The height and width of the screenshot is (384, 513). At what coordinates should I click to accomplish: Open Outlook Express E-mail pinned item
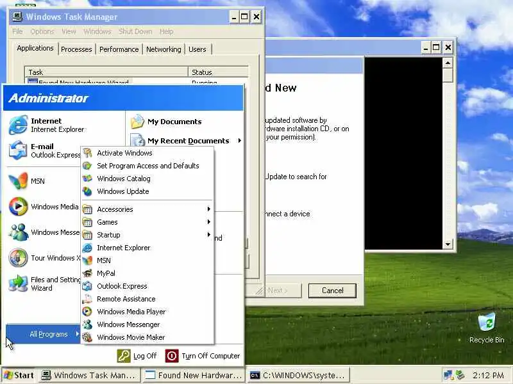tap(44, 150)
